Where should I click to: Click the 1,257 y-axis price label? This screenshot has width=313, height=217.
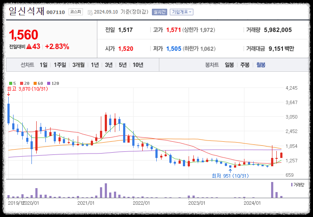pos(292,161)
